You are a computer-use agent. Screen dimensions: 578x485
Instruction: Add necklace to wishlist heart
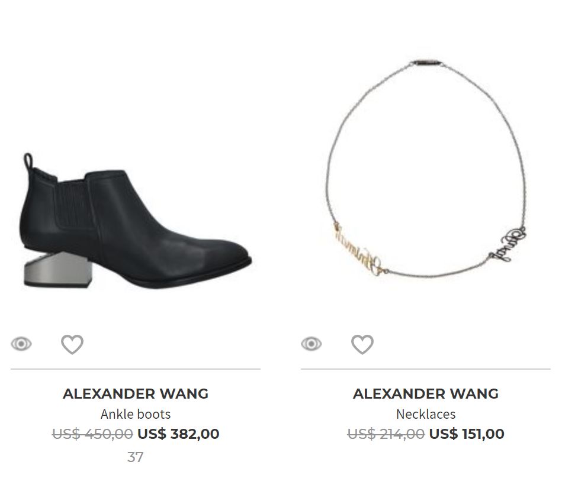(x=362, y=344)
